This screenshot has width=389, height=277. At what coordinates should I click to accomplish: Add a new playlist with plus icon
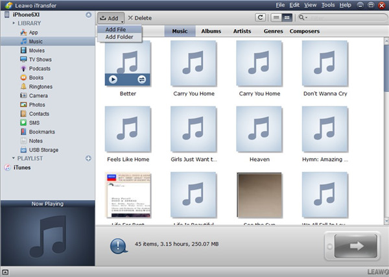coord(88,158)
